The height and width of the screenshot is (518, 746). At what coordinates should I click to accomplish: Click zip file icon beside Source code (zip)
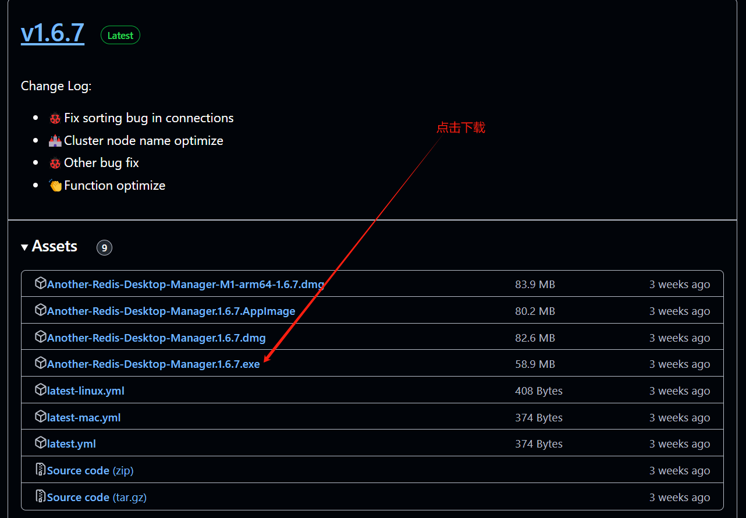coord(41,470)
